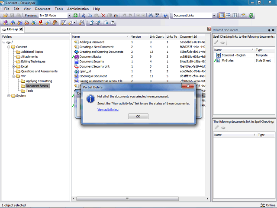Viewport: 277px width, 208px height.
Task: Select the open_url document
Action: click(85, 71)
